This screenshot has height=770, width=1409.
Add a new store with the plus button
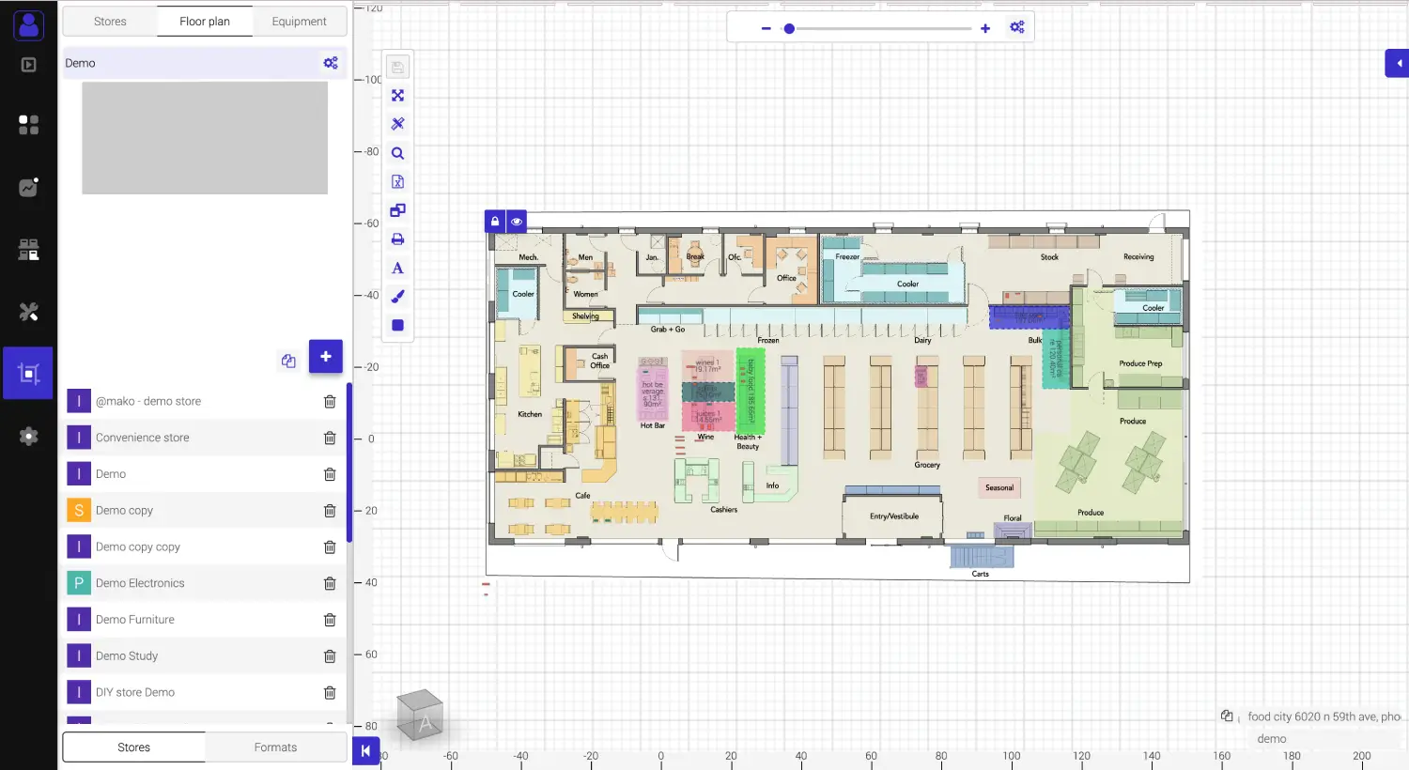325,357
